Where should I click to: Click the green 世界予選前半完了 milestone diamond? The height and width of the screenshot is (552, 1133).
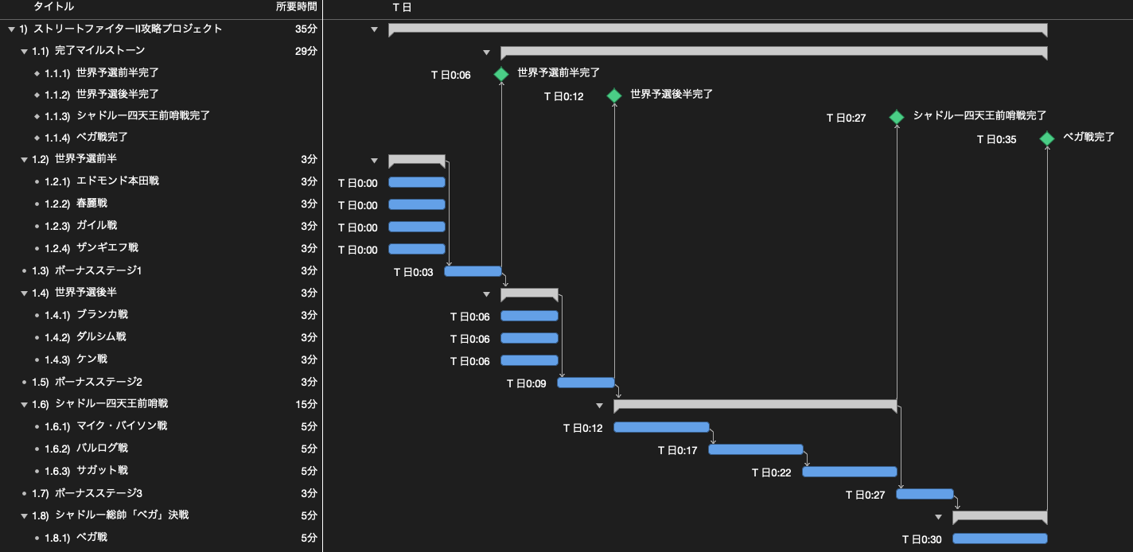(501, 74)
